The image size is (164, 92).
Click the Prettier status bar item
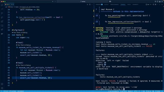click(x=158, y=91)
